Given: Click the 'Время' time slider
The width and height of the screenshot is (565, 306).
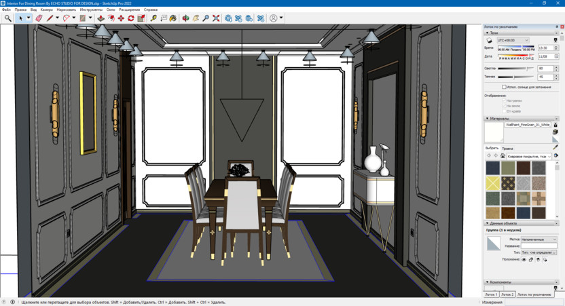Looking at the screenshot, I should 516,46.
